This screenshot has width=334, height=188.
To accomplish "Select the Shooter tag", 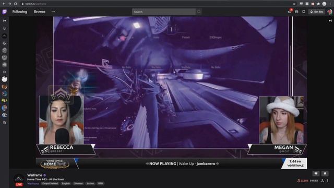I will (78, 183).
